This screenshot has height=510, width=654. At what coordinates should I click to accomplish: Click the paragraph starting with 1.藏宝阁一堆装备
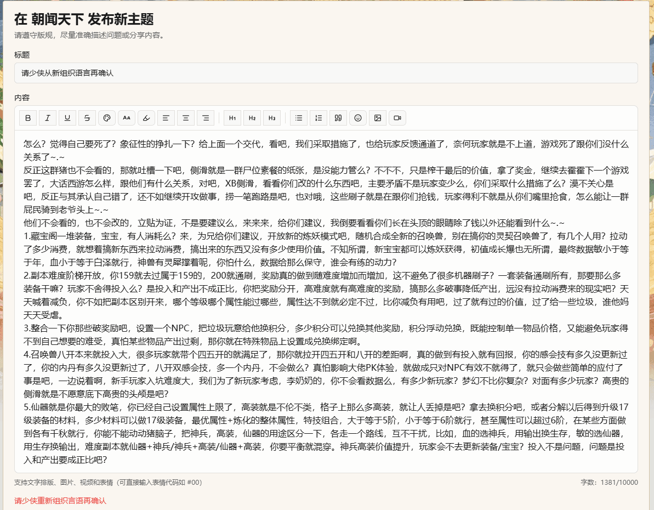click(326, 249)
